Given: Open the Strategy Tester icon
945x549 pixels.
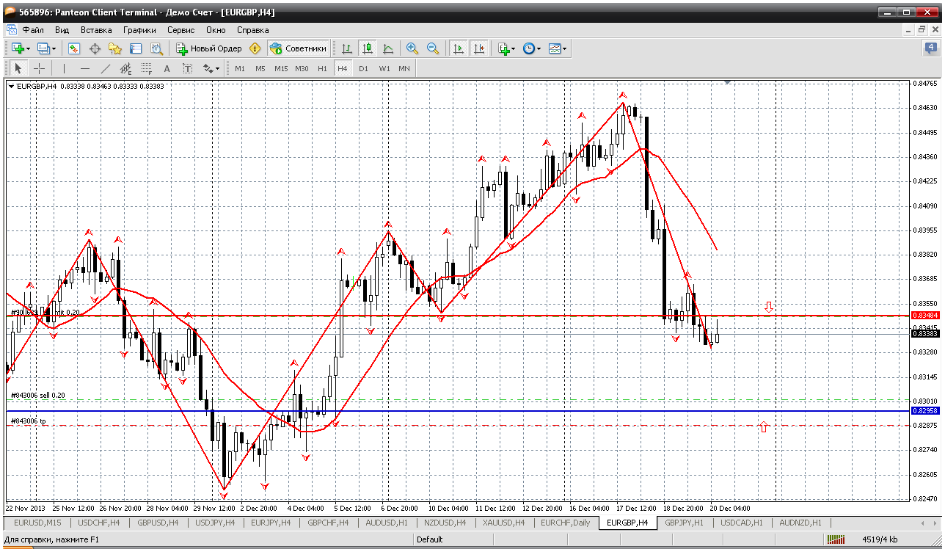Looking at the screenshot, I should coord(156,48).
